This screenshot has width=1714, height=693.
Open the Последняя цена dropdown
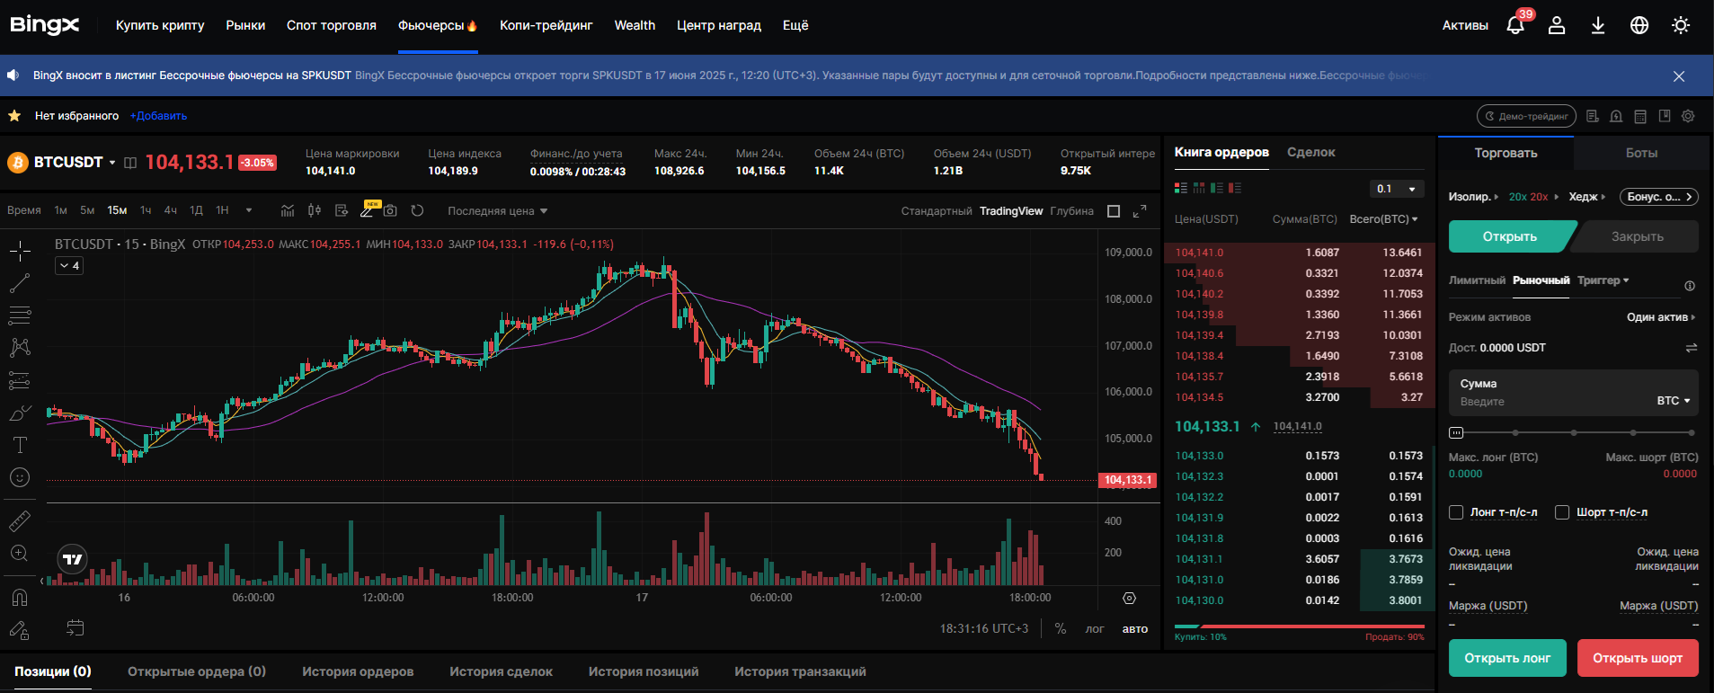[498, 211]
